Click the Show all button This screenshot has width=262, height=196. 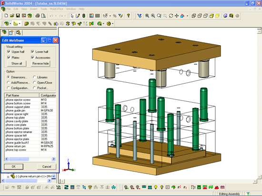click(x=17, y=64)
